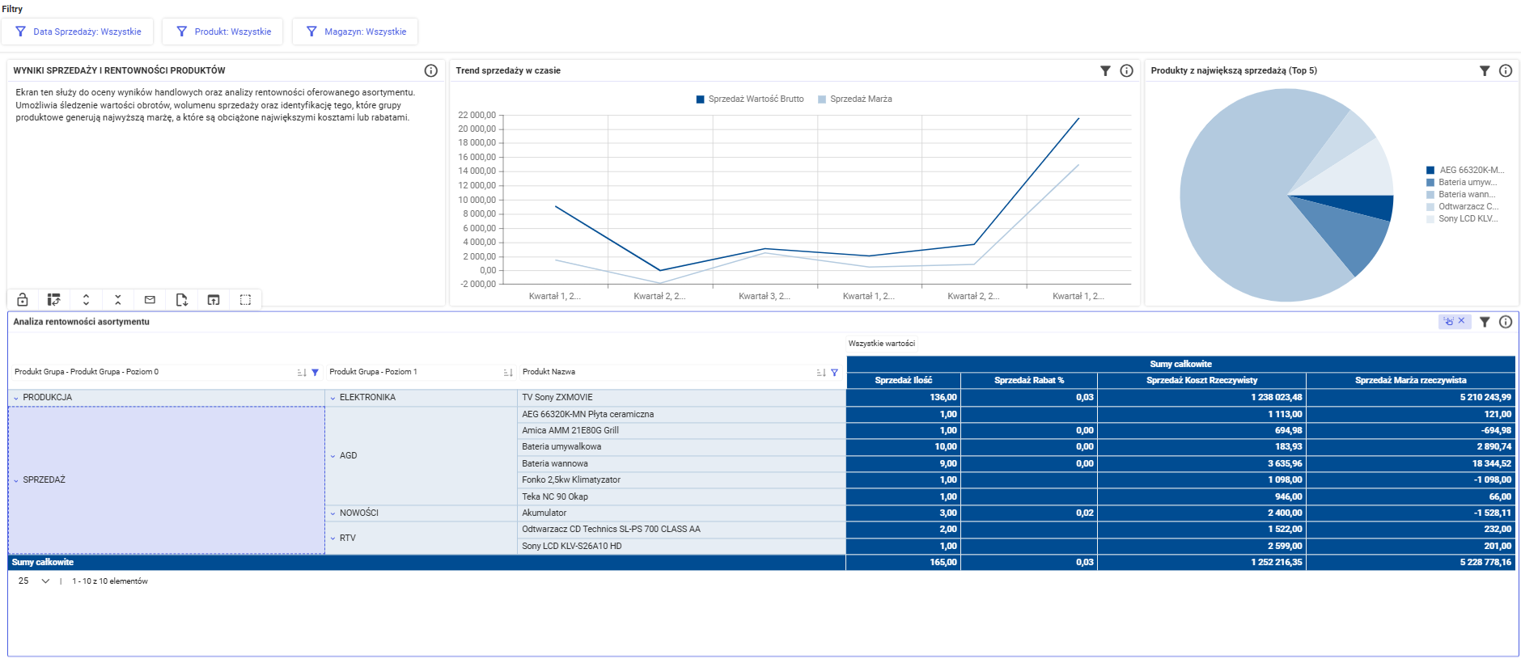Collapse the SPRZEDAŻ group row
This screenshot has width=1521, height=659.
(x=16, y=480)
